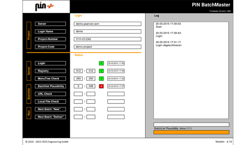Select the vertical Project section label
Screen dimensions: 252x145
29,35
